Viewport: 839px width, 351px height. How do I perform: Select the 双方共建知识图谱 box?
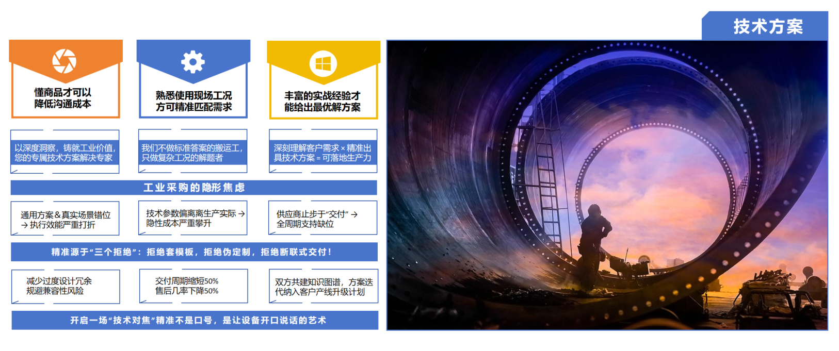[323, 287]
